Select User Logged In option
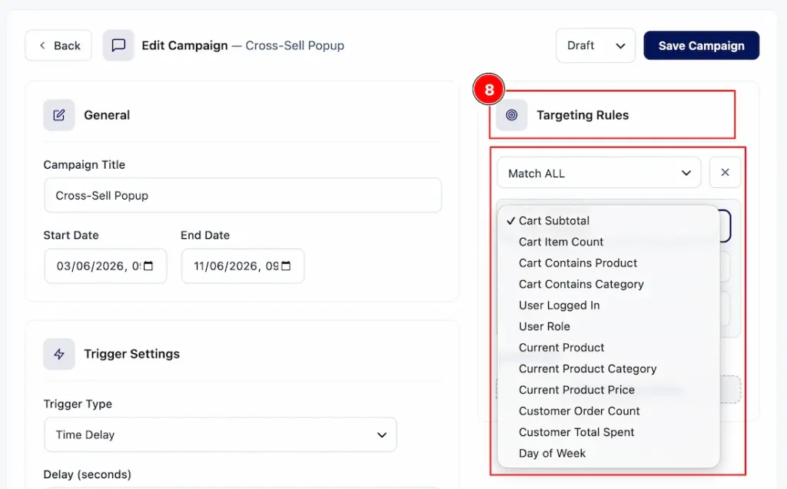Image resolution: width=787 pixels, height=489 pixels. (609, 305)
